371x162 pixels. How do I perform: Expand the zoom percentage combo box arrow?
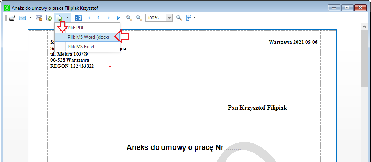pos(169,18)
